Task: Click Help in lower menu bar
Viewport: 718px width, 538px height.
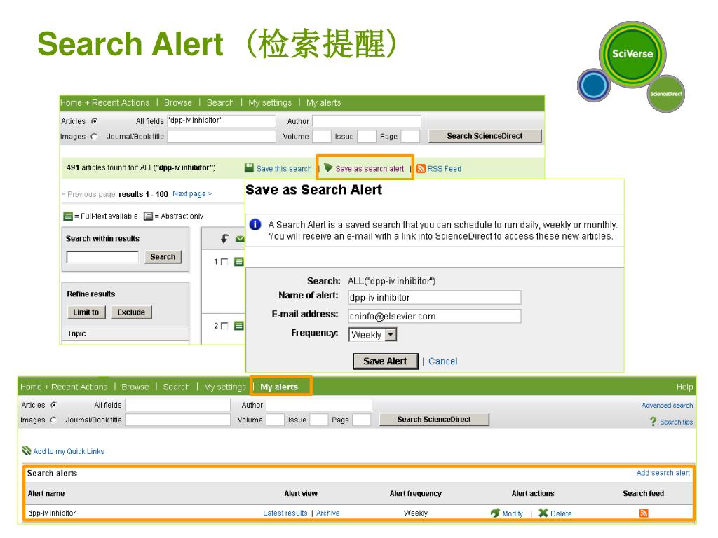Action: point(684,387)
